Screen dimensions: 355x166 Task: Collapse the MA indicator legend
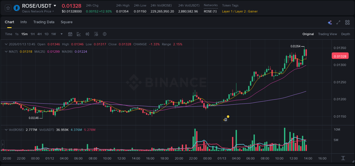point(6,52)
